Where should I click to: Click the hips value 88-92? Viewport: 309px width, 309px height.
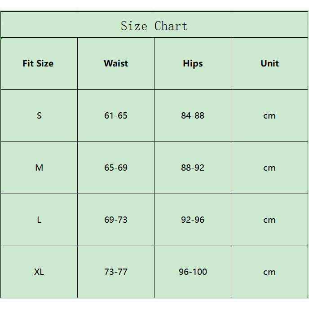(x=193, y=168)
